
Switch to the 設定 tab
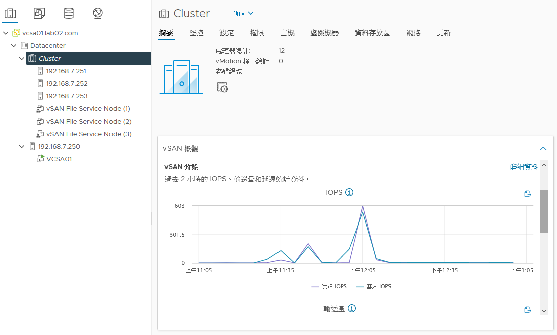(227, 33)
